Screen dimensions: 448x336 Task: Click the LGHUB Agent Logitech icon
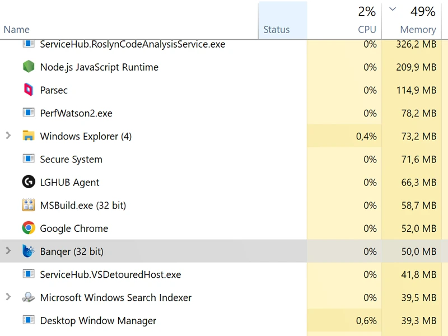coord(29,181)
